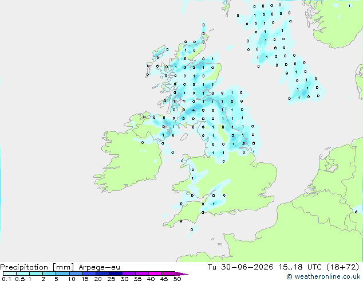Click the legend swatch between 15 and 20 mm

pyautogui.click(x=89, y=274)
